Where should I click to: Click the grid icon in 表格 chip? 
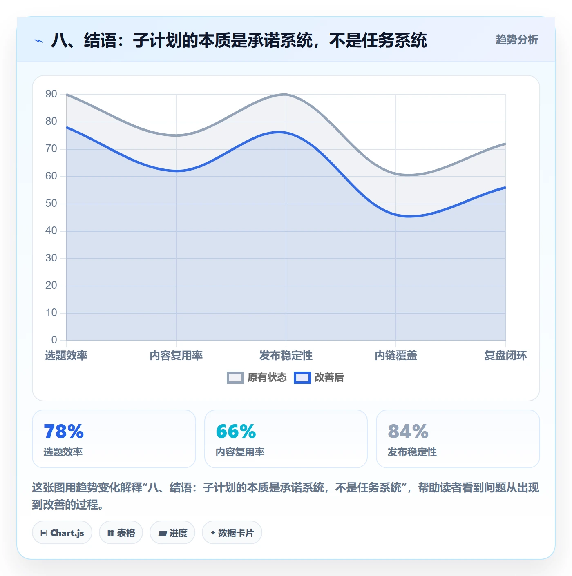click(x=111, y=533)
